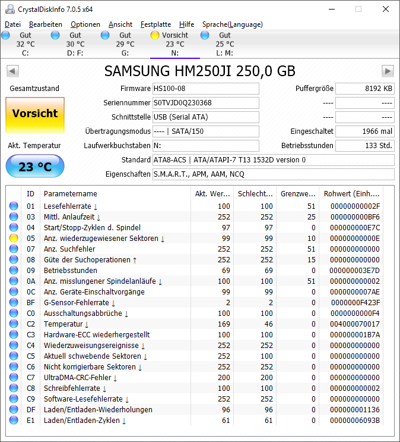Switch to drive C: disk tab
Image resolution: width=400 pixels, height=442 pixels.
pyautogui.click(x=26, y=44)
